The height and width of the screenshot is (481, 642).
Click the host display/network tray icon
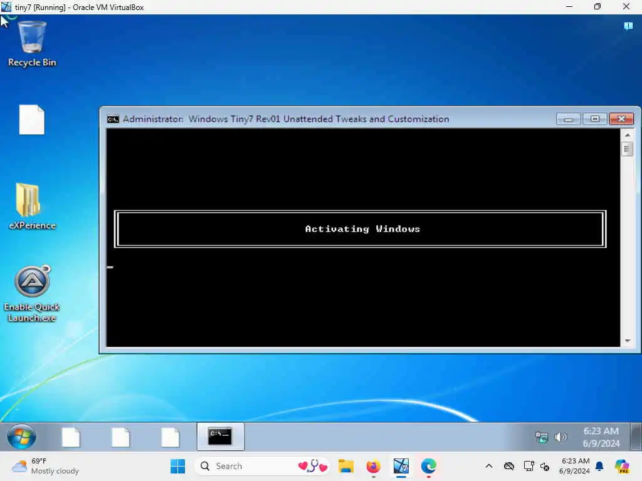[x=529, y=466]
